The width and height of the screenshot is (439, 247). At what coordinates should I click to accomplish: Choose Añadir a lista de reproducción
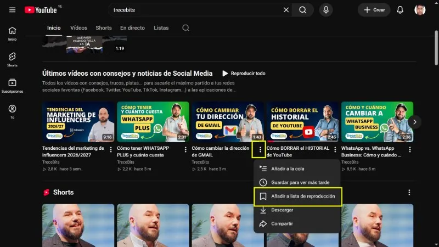pyautogui.click(x=298, y=197)
